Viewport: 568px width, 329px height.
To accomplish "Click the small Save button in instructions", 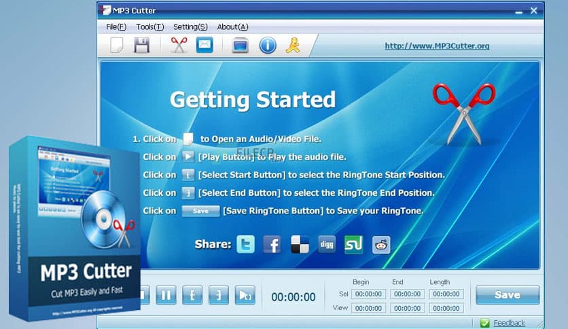I will tap(200, 211).
